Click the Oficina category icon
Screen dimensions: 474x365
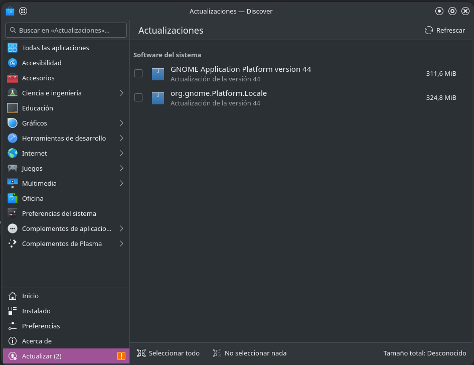(x=13, y=198)
